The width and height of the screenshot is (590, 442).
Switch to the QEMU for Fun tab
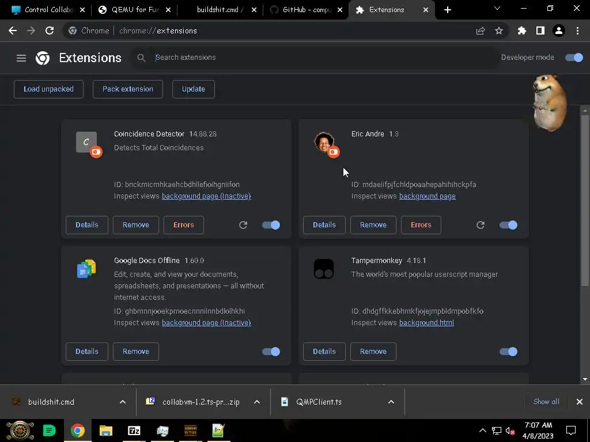tap(134, 10)
